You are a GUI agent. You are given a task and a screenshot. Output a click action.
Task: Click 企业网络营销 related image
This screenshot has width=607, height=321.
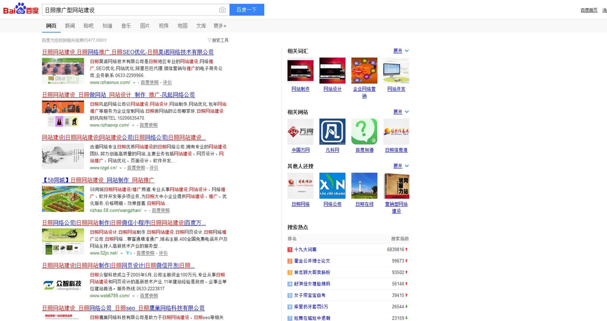pos(364,70)
